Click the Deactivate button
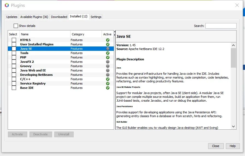 point(40,134)
